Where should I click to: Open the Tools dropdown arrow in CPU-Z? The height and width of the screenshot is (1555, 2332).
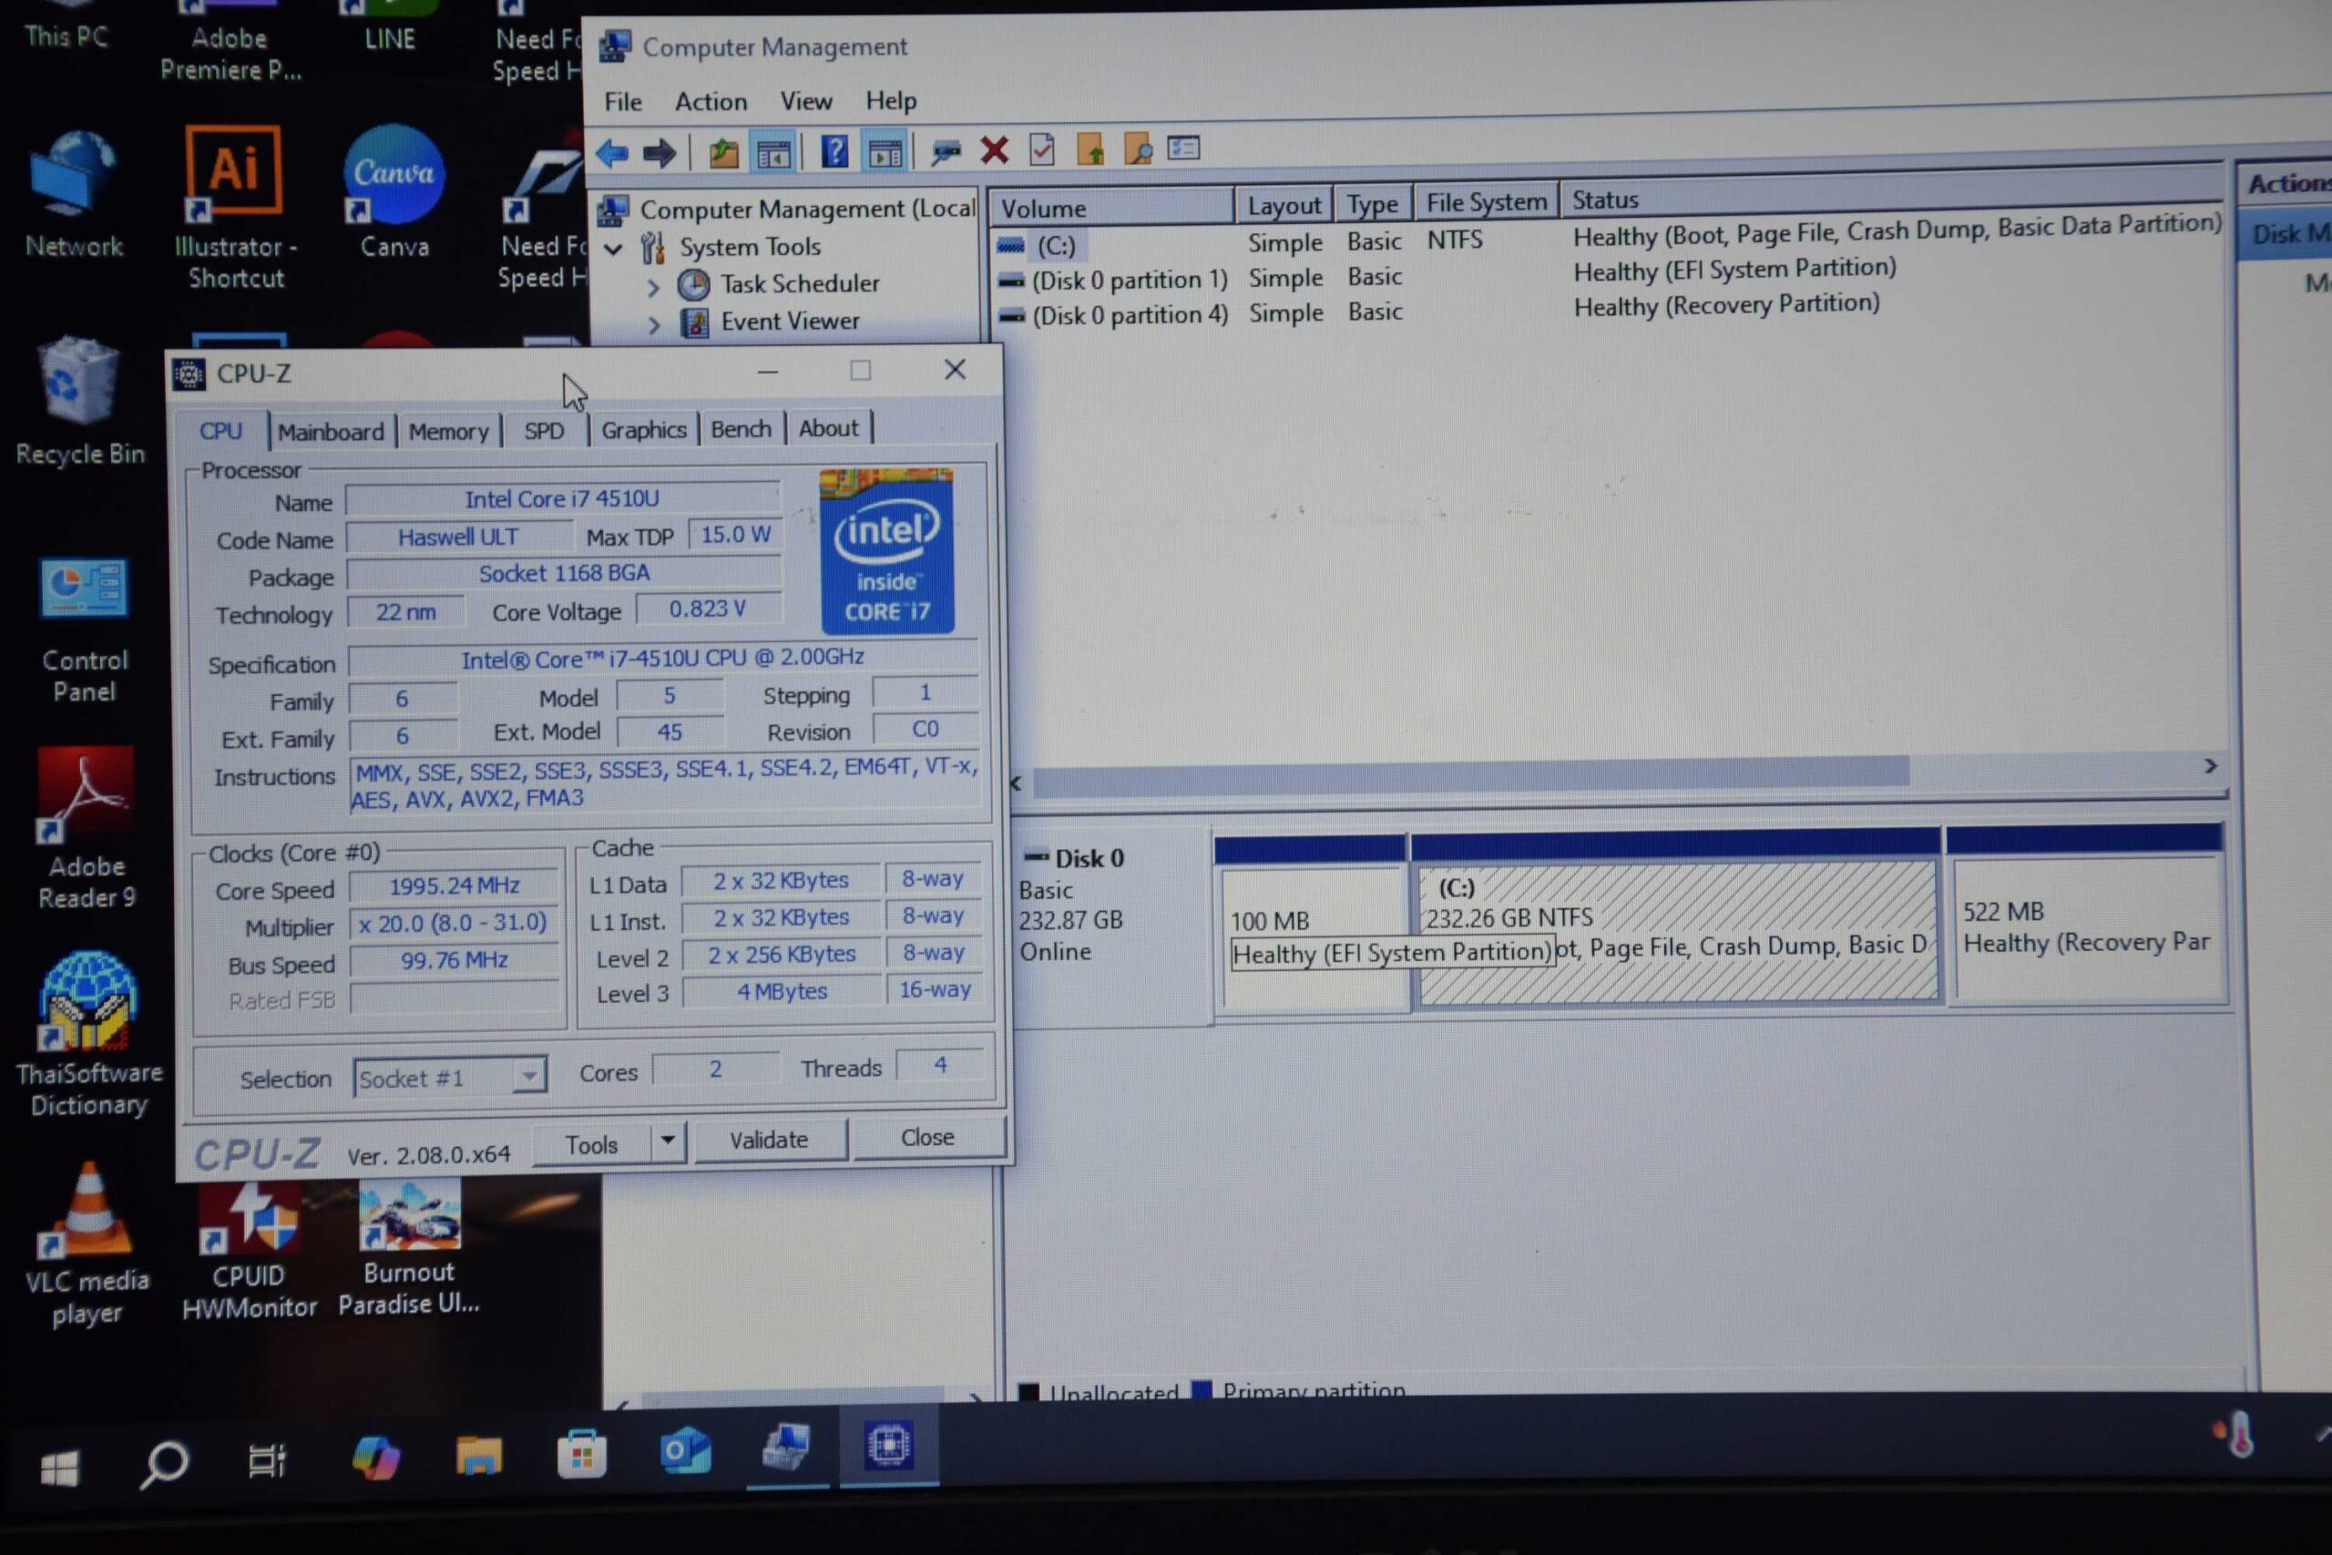(x=669, y=1141)
